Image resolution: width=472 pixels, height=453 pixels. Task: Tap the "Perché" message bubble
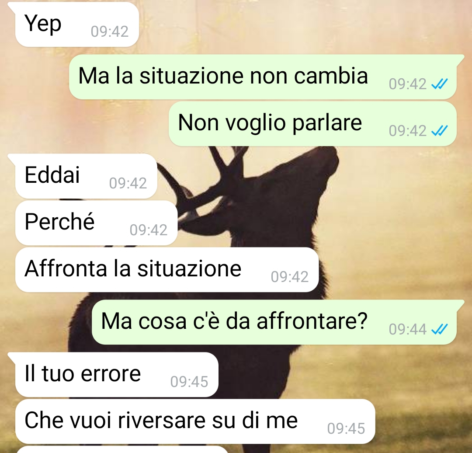[96, 223]
